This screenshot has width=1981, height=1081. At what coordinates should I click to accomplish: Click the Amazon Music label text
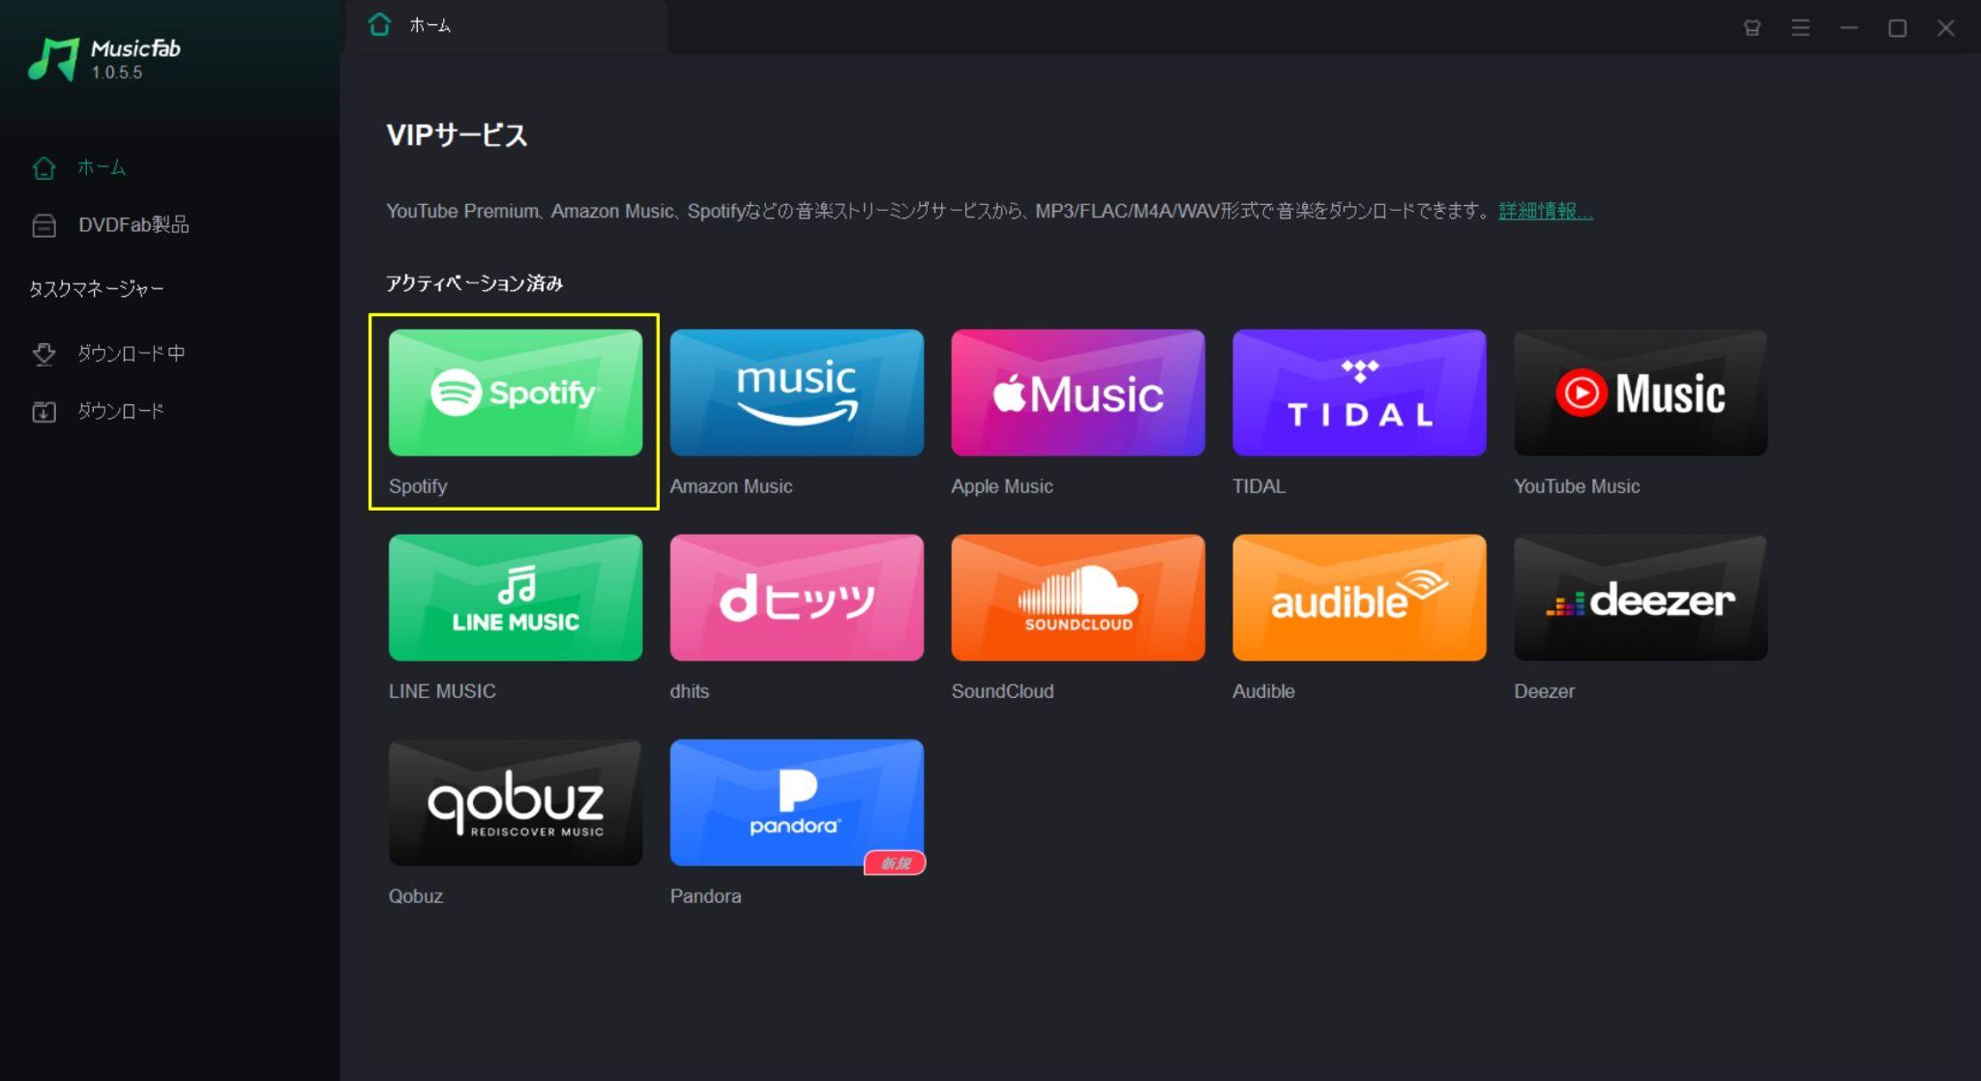click(x=731, y=486)
